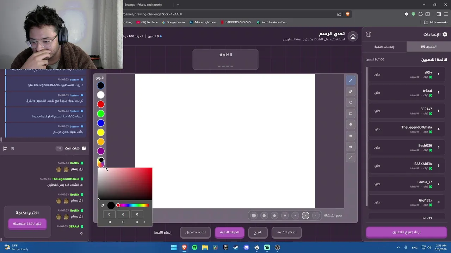Click the settings gear icon
Image resolution: width=451 pixels, height=253 pixels.
pos(445,34)
